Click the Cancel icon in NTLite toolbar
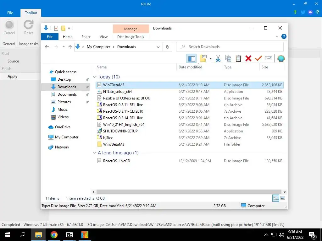Screen dimensions: 322x241 click(9, 25)
